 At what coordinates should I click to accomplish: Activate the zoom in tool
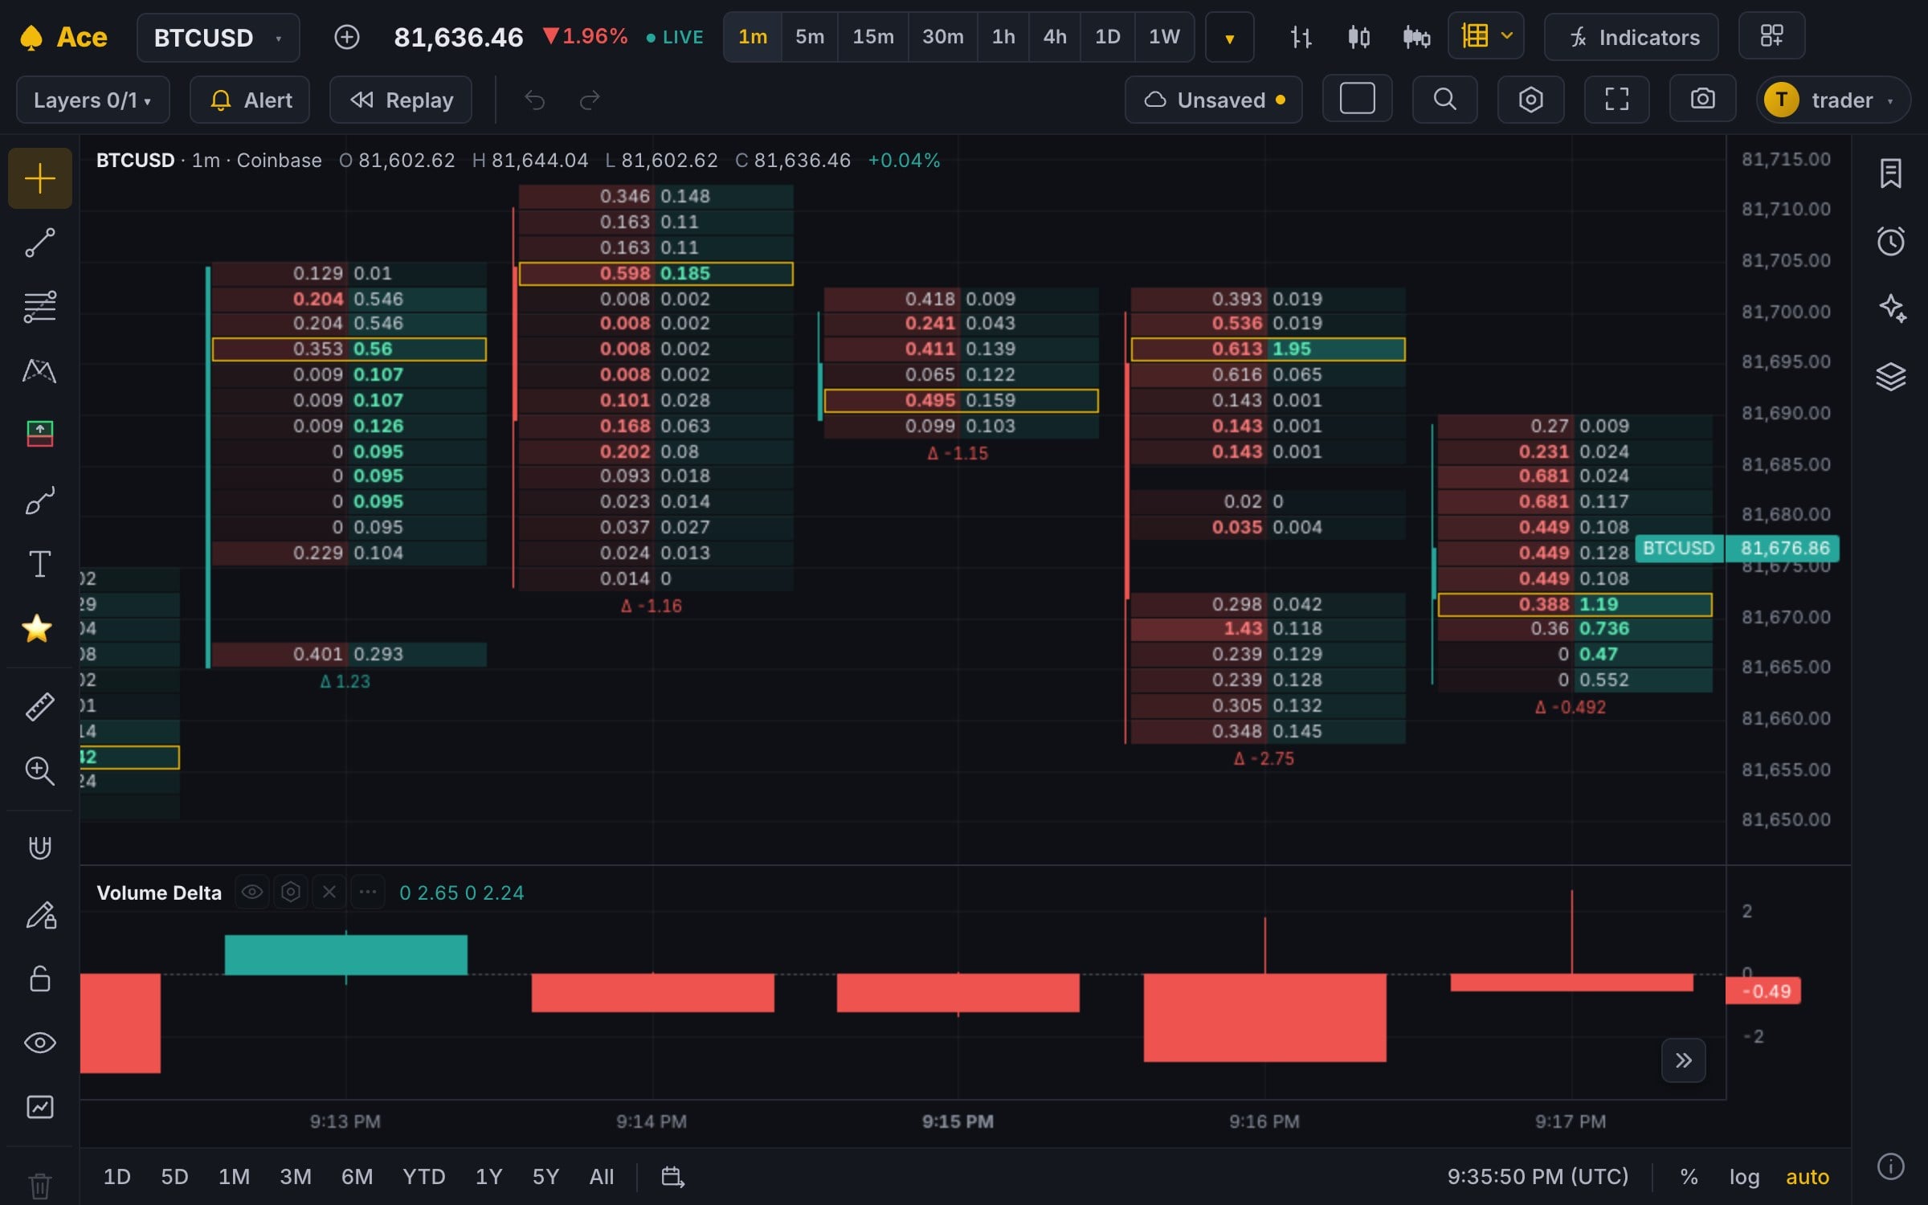tap(39, 771)
